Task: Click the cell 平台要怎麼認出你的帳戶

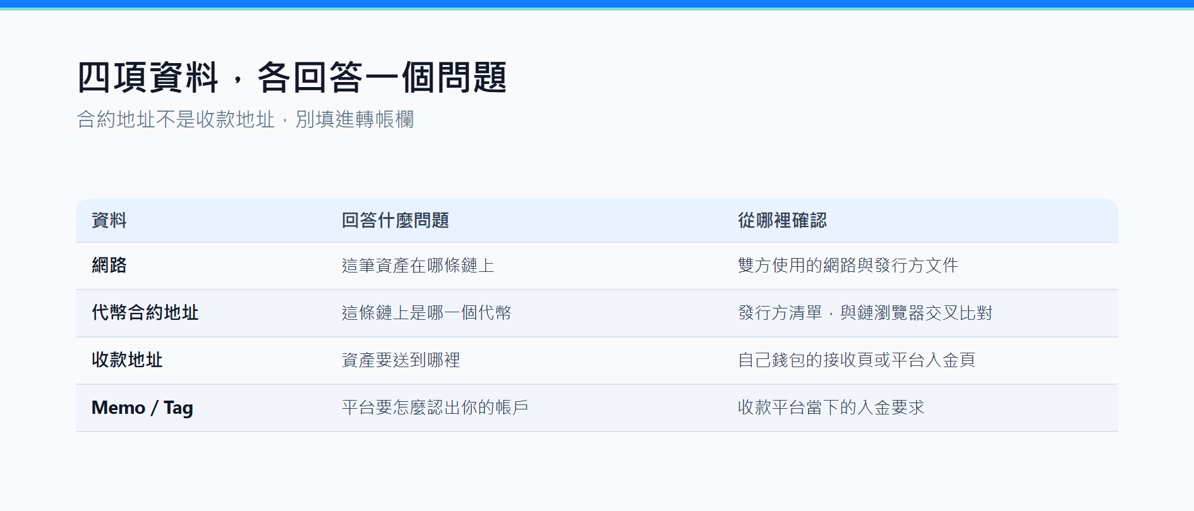Action: point(435,407)
